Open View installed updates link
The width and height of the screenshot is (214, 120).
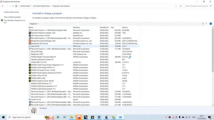coord(12,17)
